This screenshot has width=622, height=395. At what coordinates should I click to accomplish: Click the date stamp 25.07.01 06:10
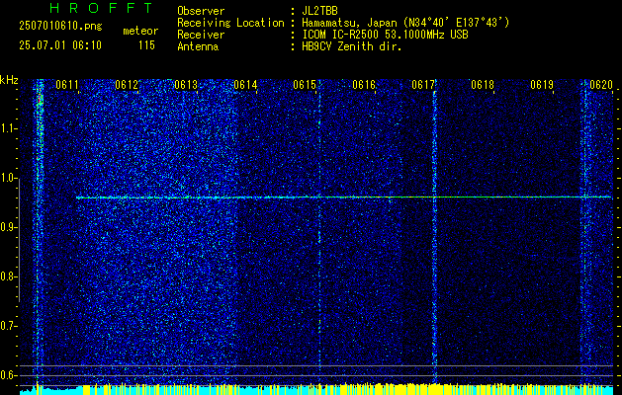point(60,45)
